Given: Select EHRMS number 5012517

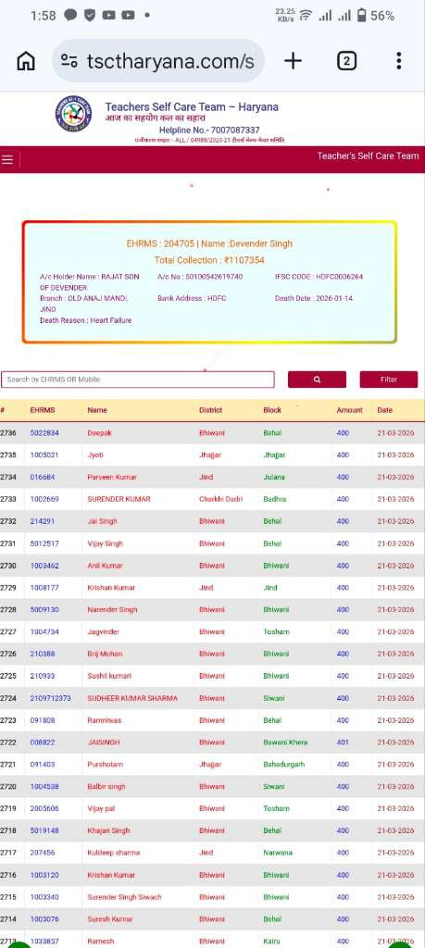Looking at the screenshot, I should click(x=44, y=543).
